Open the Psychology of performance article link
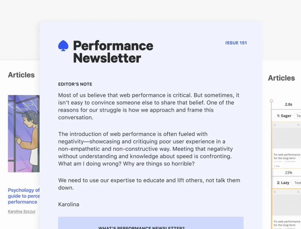The image size is (301, 229). [24, 196]
